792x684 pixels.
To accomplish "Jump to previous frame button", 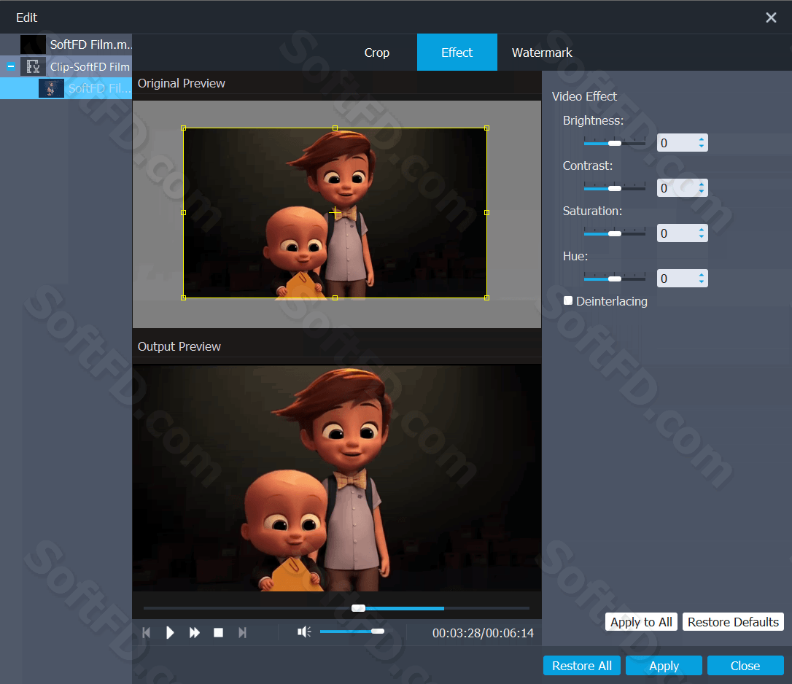I will click(147, 632).
